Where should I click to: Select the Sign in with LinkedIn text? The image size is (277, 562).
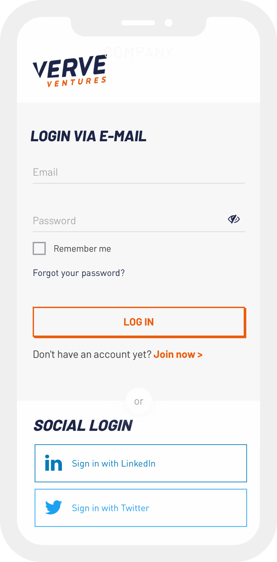(114, 463)
